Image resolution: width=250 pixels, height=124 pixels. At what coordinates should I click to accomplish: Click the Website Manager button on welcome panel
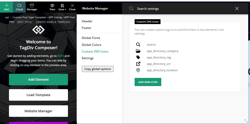pos(38,111)
